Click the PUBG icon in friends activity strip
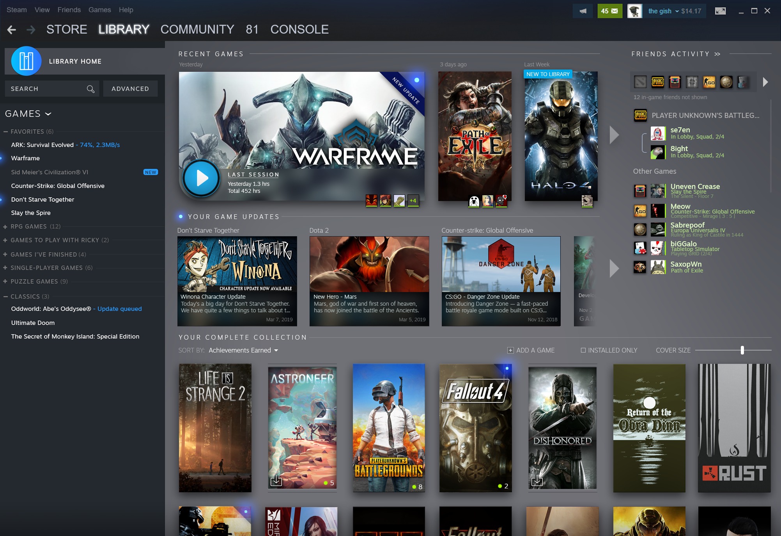The height and width of the screenshot is (536, 781). pyautogui.click(x=657, y=82)
